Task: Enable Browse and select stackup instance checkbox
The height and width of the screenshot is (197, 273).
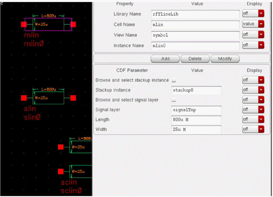Action: (174, 80)
